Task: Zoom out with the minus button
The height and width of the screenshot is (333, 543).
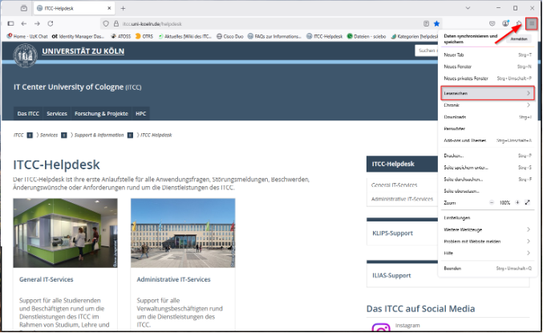Action: [x=492, y=203]
